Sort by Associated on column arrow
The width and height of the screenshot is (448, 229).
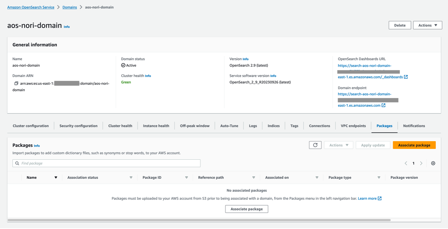317,178
